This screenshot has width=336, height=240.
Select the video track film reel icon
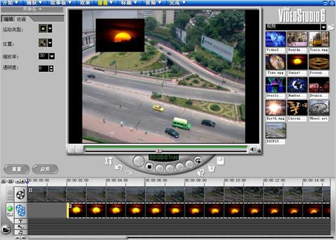click(x=21, y=194)
